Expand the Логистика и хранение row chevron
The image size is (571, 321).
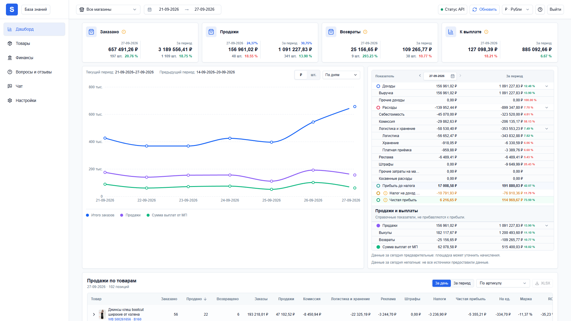[547, 129]
